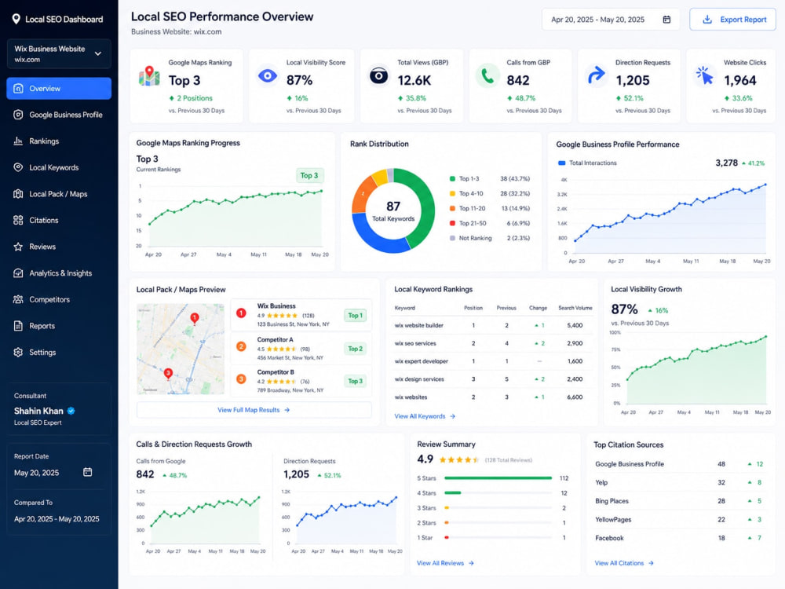
Task: Click the donut chart center 87 Total Keywords
Action: click(393, 211)
